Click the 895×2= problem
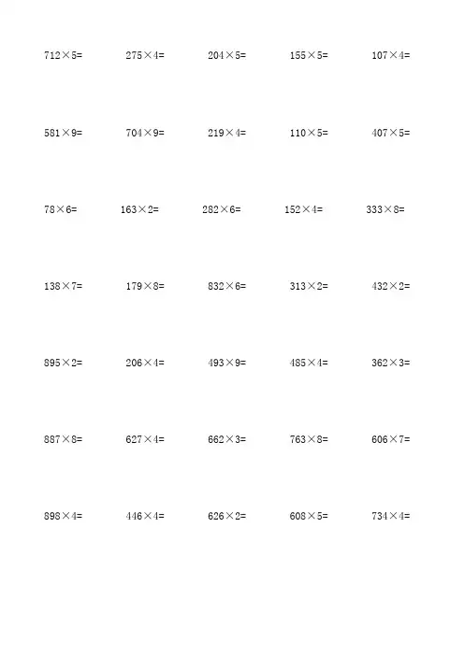Image resolution: width=464 pixels, height=656 pixels. [x=64, y=363]
